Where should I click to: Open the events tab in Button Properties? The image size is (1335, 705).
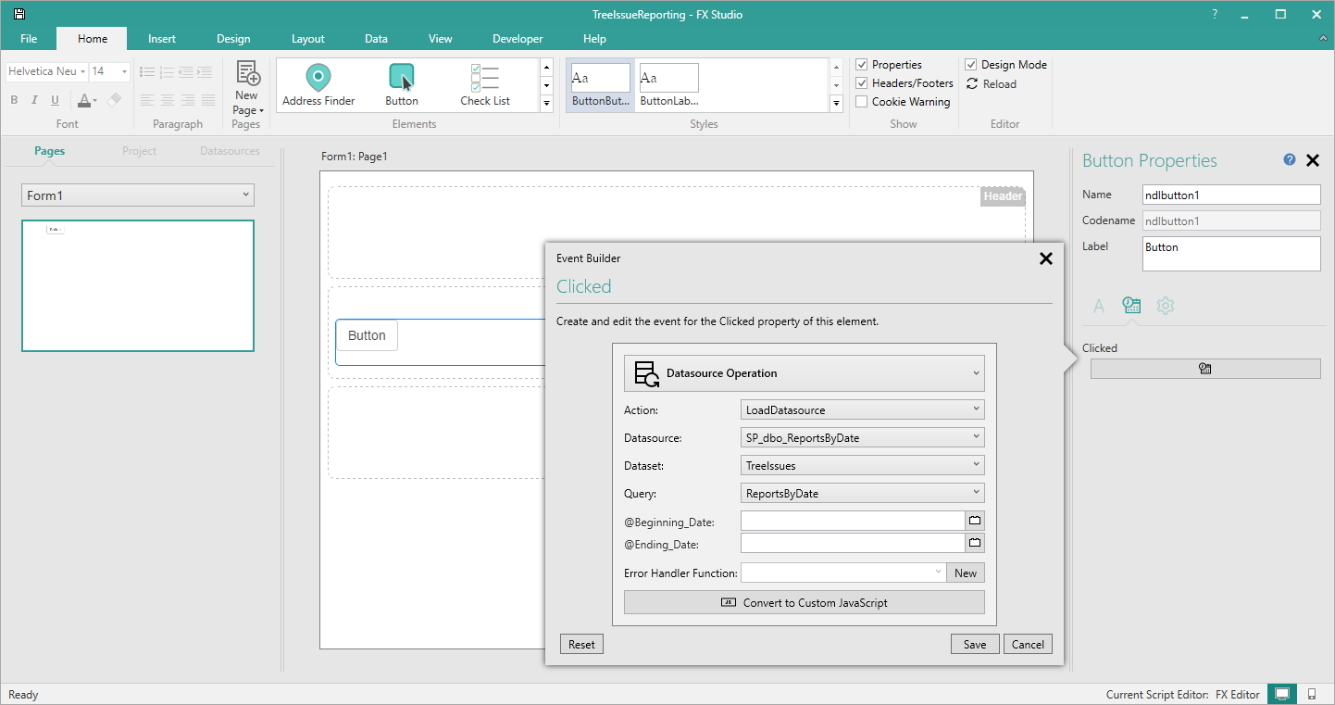pyautogui.click(x=1131, y=306)
